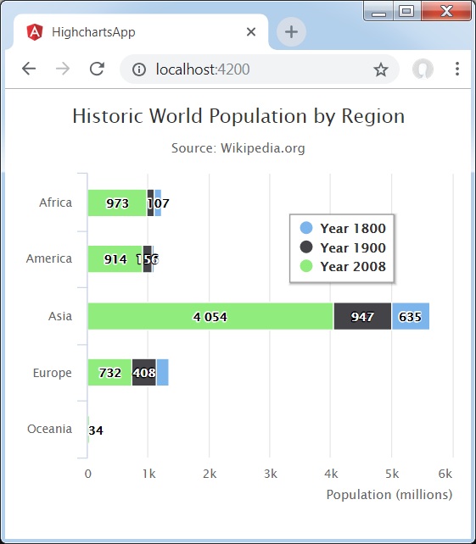The image size is (476, 544).
Task: Click the green Asia 4 054 bar segment
Action: point(210,316)
